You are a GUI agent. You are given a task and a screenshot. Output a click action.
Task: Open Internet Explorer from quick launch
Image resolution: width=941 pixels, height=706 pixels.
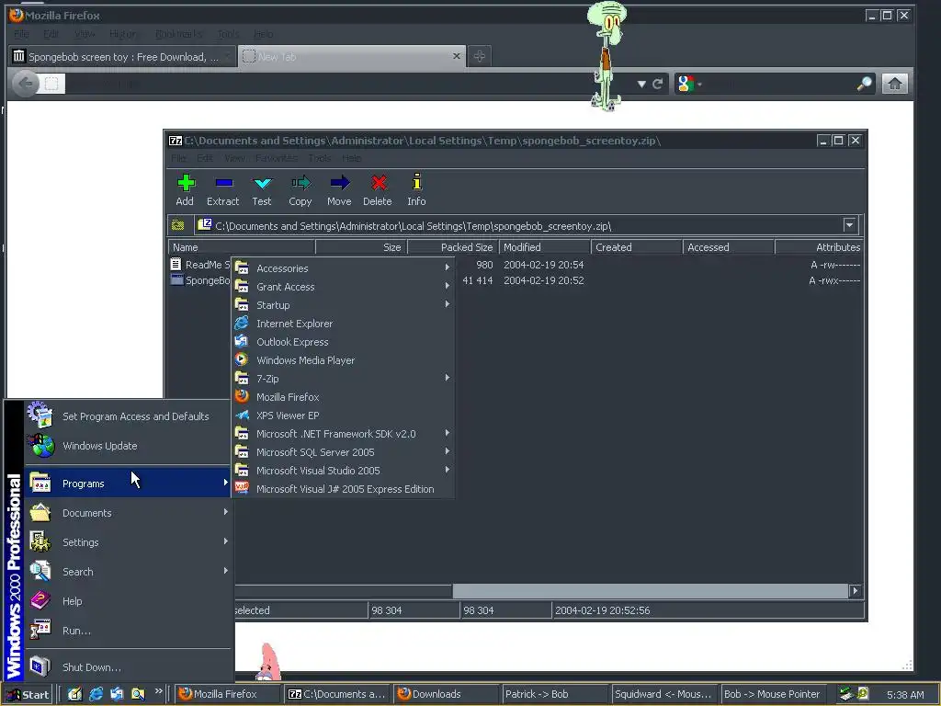pyautogui.click(x=96, y=694)
